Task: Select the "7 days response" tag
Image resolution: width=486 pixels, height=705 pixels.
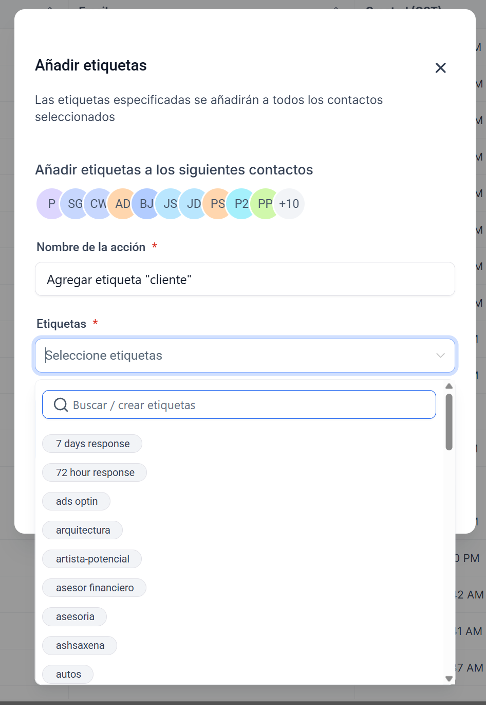Action: tap(92, 444)
